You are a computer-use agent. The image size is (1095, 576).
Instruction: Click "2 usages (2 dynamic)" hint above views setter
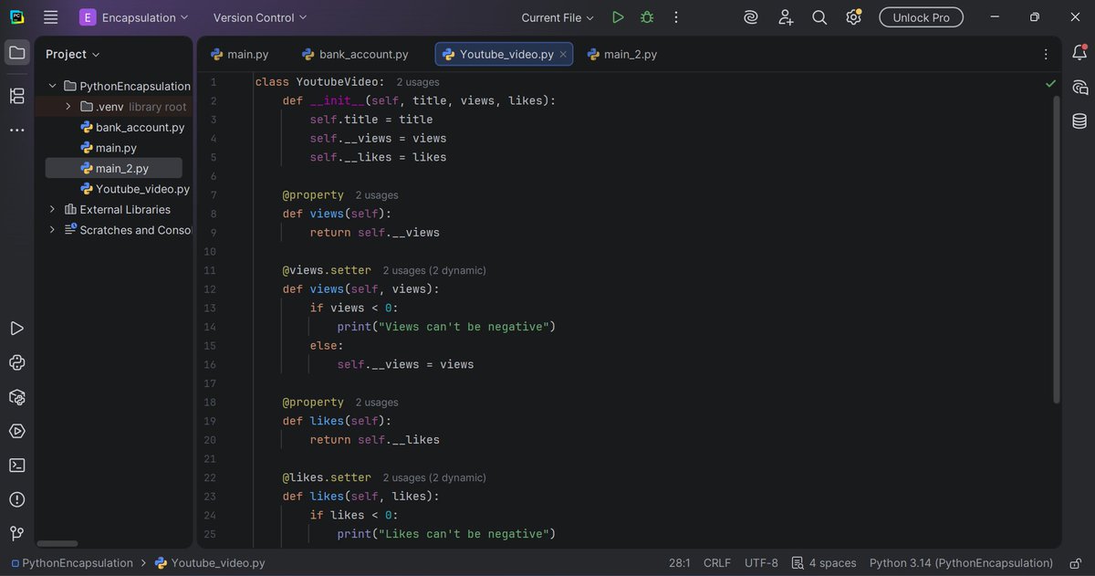tap(434, 270)
